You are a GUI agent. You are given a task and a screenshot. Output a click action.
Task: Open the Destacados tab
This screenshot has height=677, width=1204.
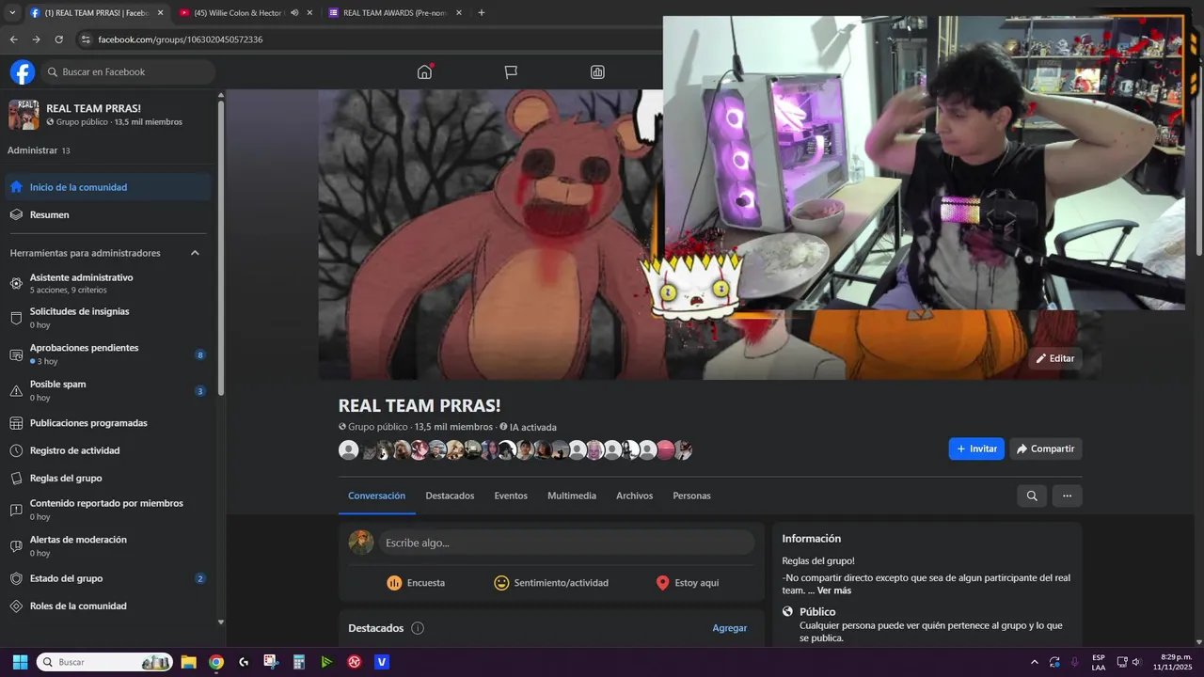pyautogui.click(x=450, y=496)
